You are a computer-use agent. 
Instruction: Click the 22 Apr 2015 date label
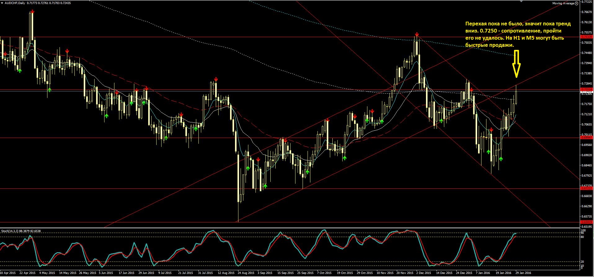click(27, 273)
